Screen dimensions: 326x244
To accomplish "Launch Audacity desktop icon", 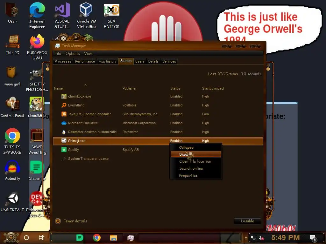I will click(x=12, y=171).
